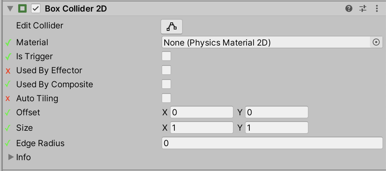386x171 pixels.
Task: Enable the Used By Composite checkbox
Action: [166, 84]
